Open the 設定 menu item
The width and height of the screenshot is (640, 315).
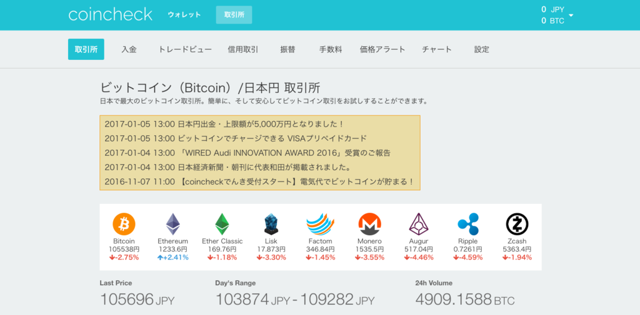(482, 50)
